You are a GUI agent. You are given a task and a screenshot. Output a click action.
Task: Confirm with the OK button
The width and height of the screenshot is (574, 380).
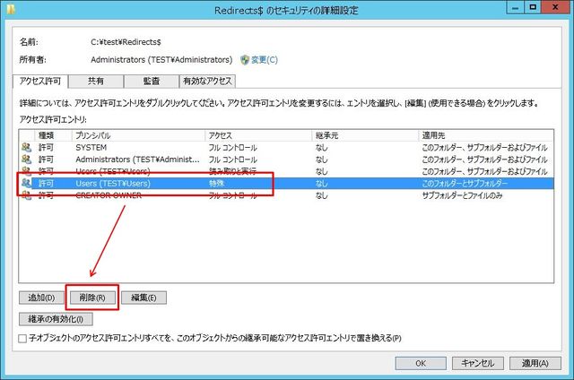(421, 363)
